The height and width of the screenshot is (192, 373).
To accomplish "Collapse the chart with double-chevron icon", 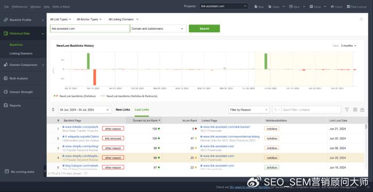I will point(53,110).
